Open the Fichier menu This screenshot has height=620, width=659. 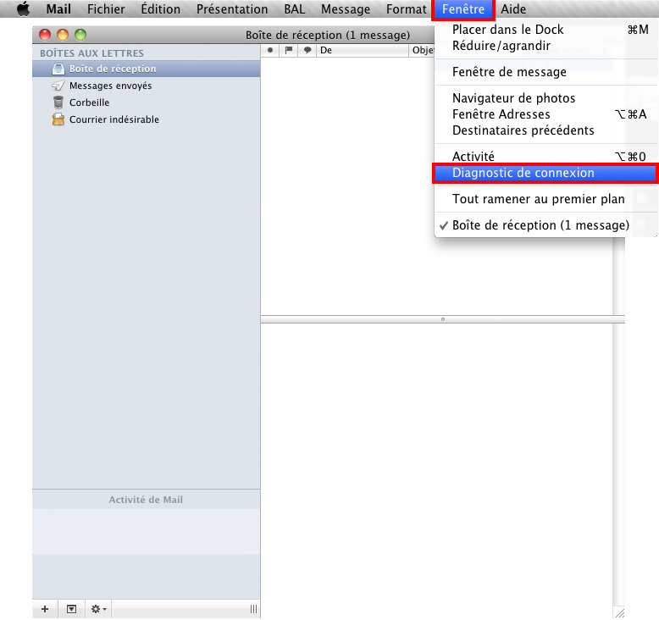[106, 8]
